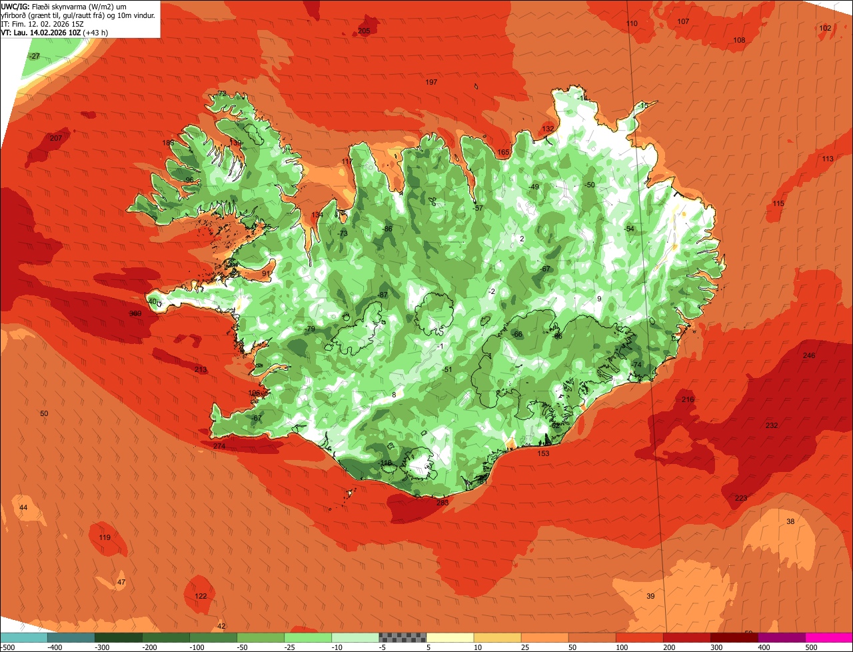Click the map value -79
Image resolution: width=853 pixels, height=652 pixels.
[310, 330]
